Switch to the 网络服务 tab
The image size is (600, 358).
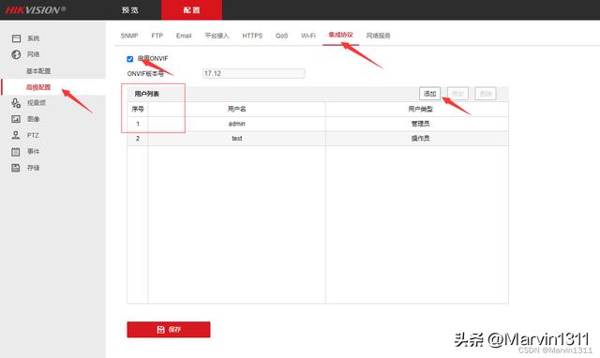pyautogui.click(x=378, y=36)
